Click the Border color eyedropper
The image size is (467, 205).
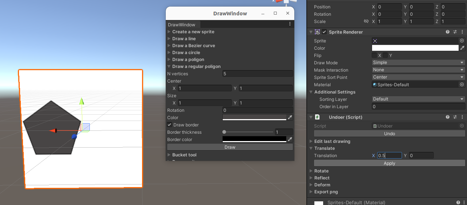(x=290, y=139)
